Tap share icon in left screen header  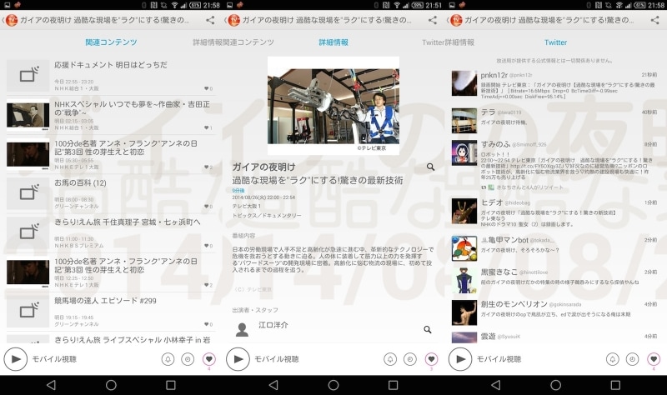pos(210,20)
